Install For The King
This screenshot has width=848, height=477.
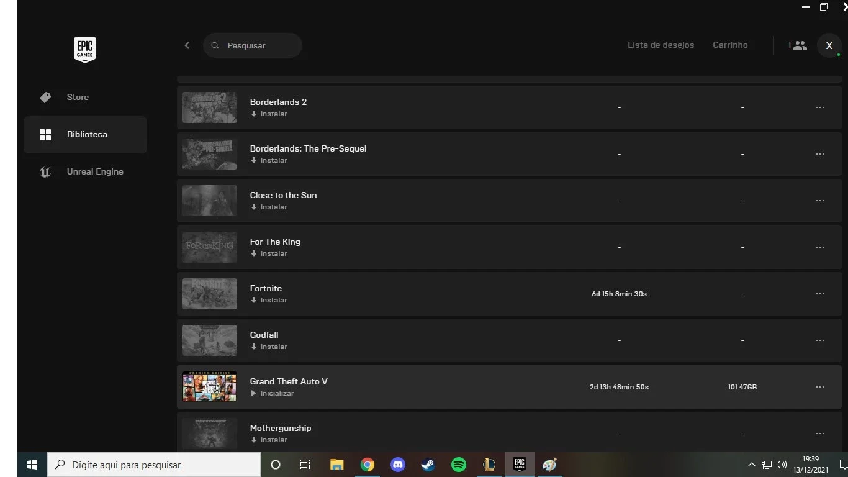click(x=269, y=253)
